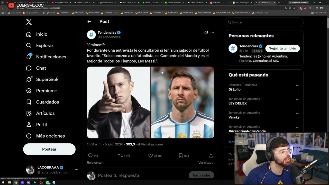Open more options for Di Lollo trend
Screen dimensions: 329x185
[298, 86]
